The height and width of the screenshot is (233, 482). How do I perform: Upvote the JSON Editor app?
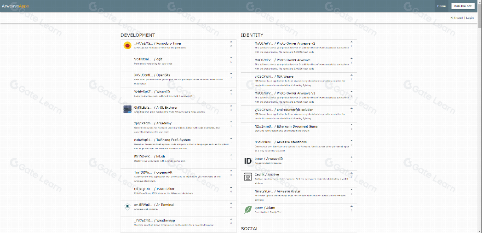[231, 187]
